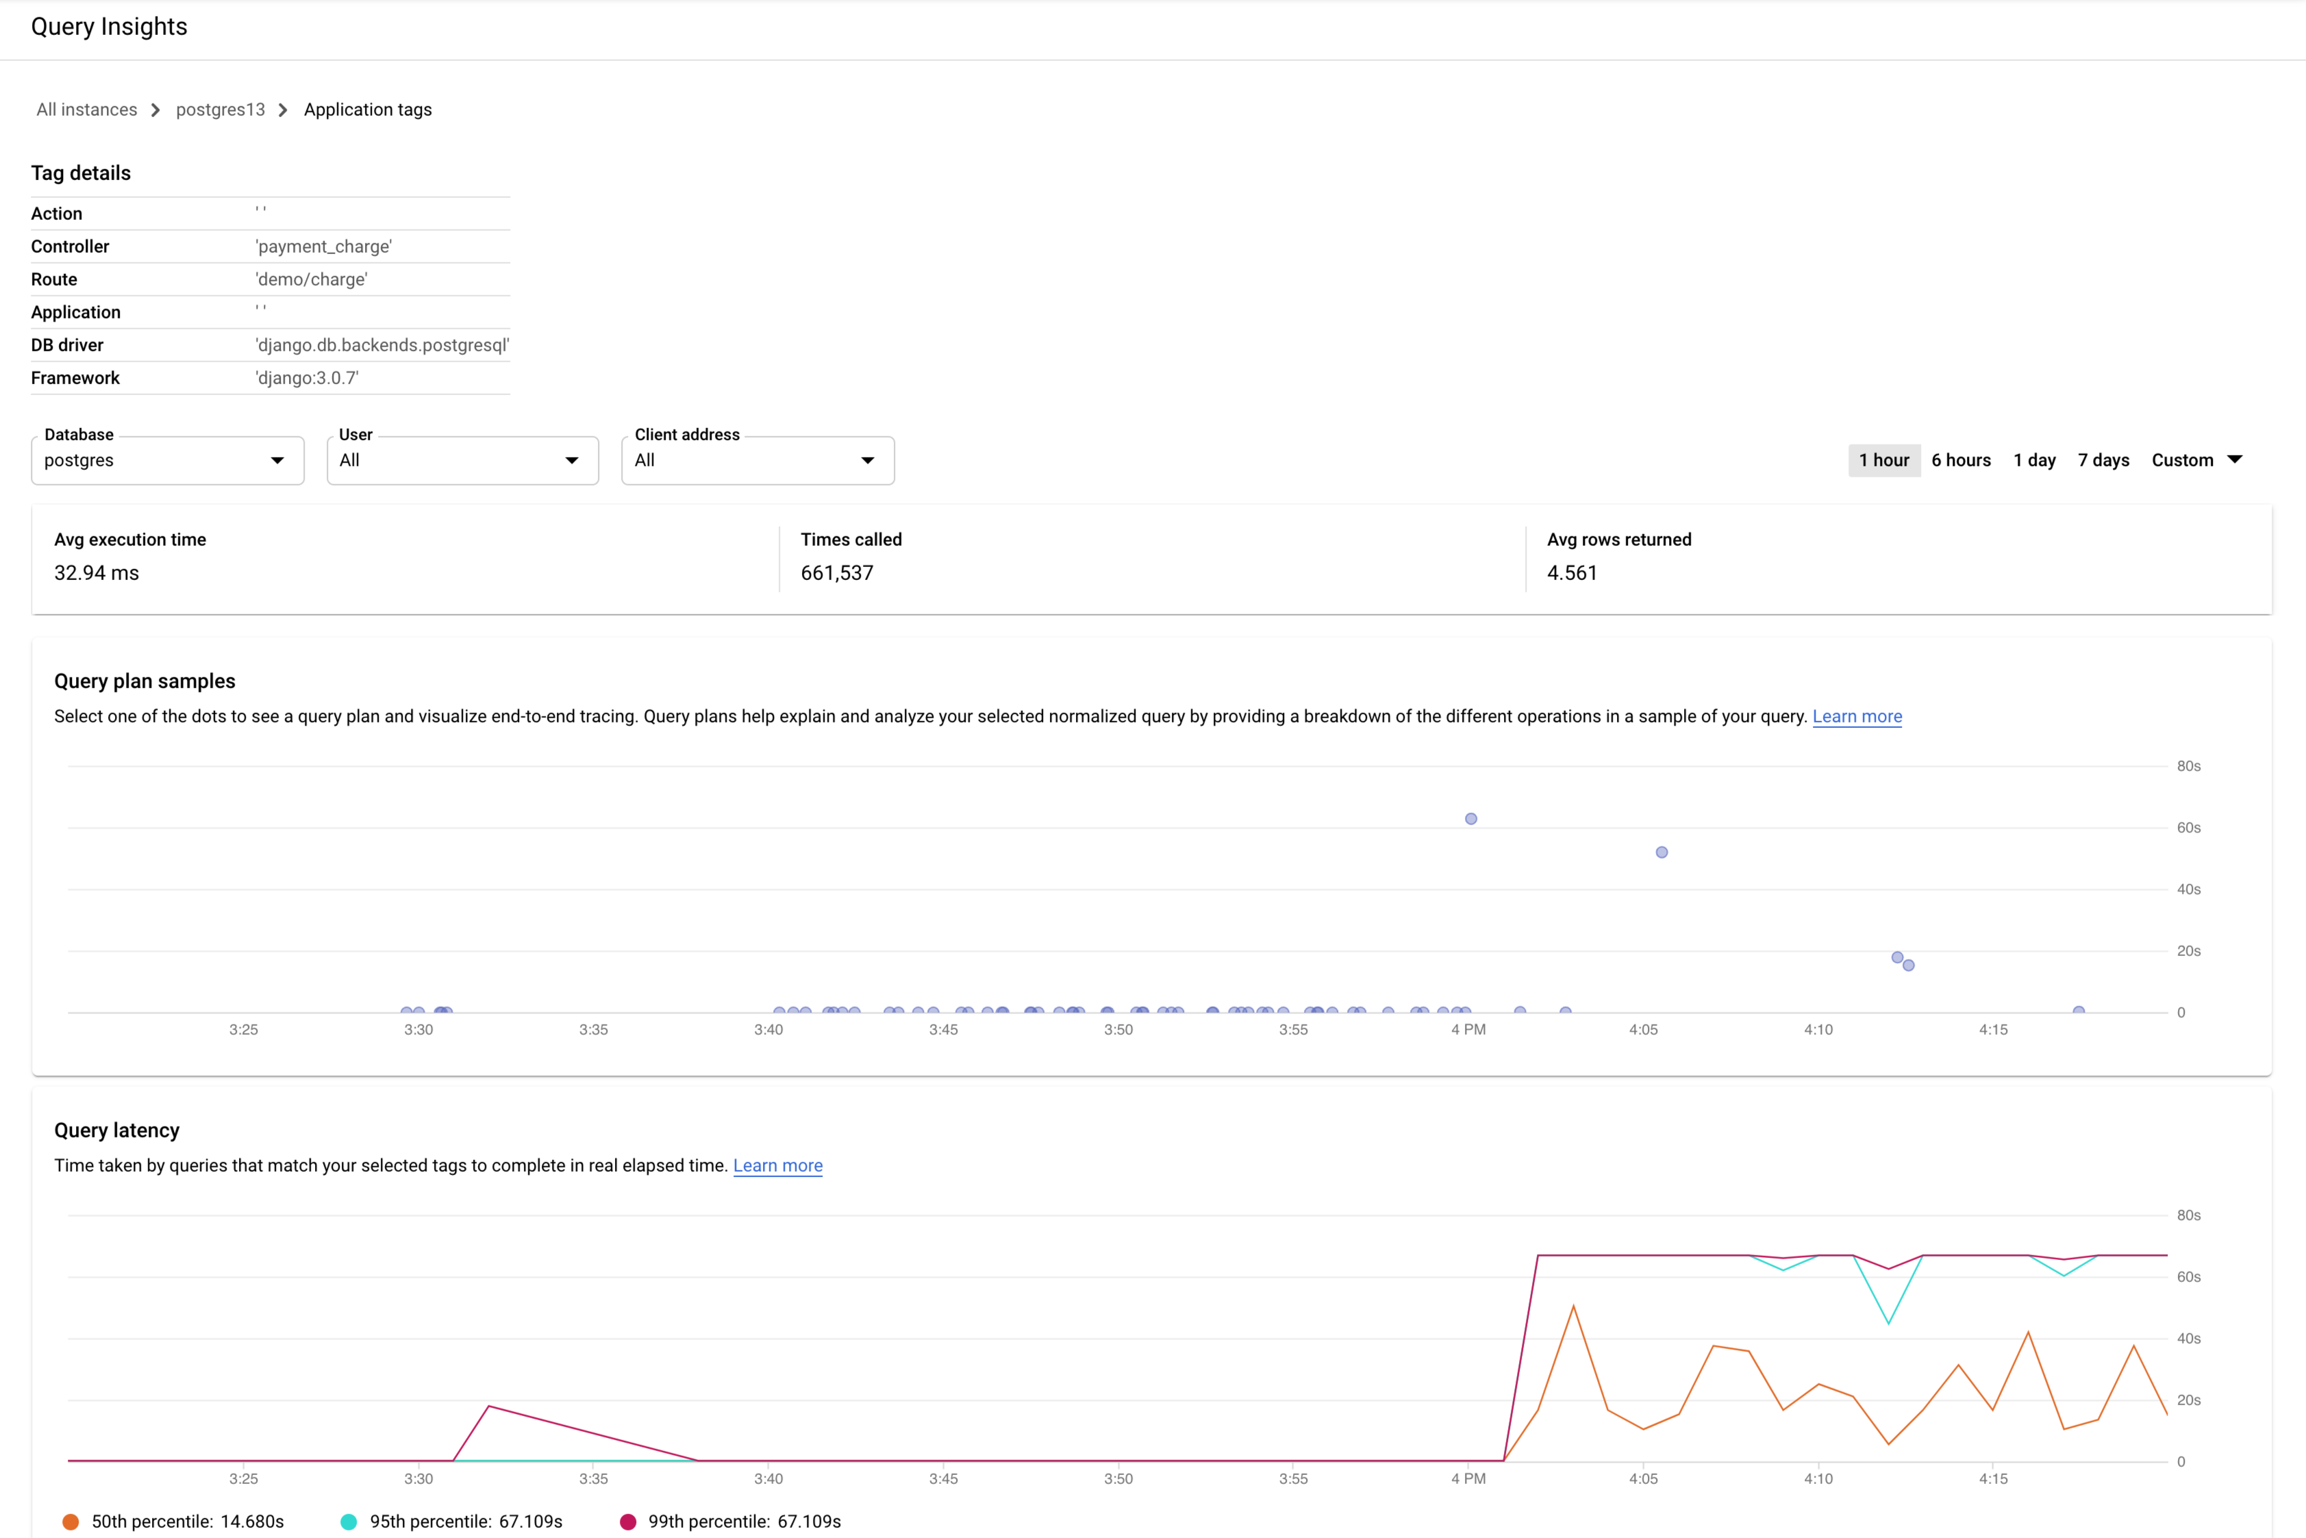Select the 7 days time range
Viewport: 2306px width, 1538px height.
(x=2102, y=460)
